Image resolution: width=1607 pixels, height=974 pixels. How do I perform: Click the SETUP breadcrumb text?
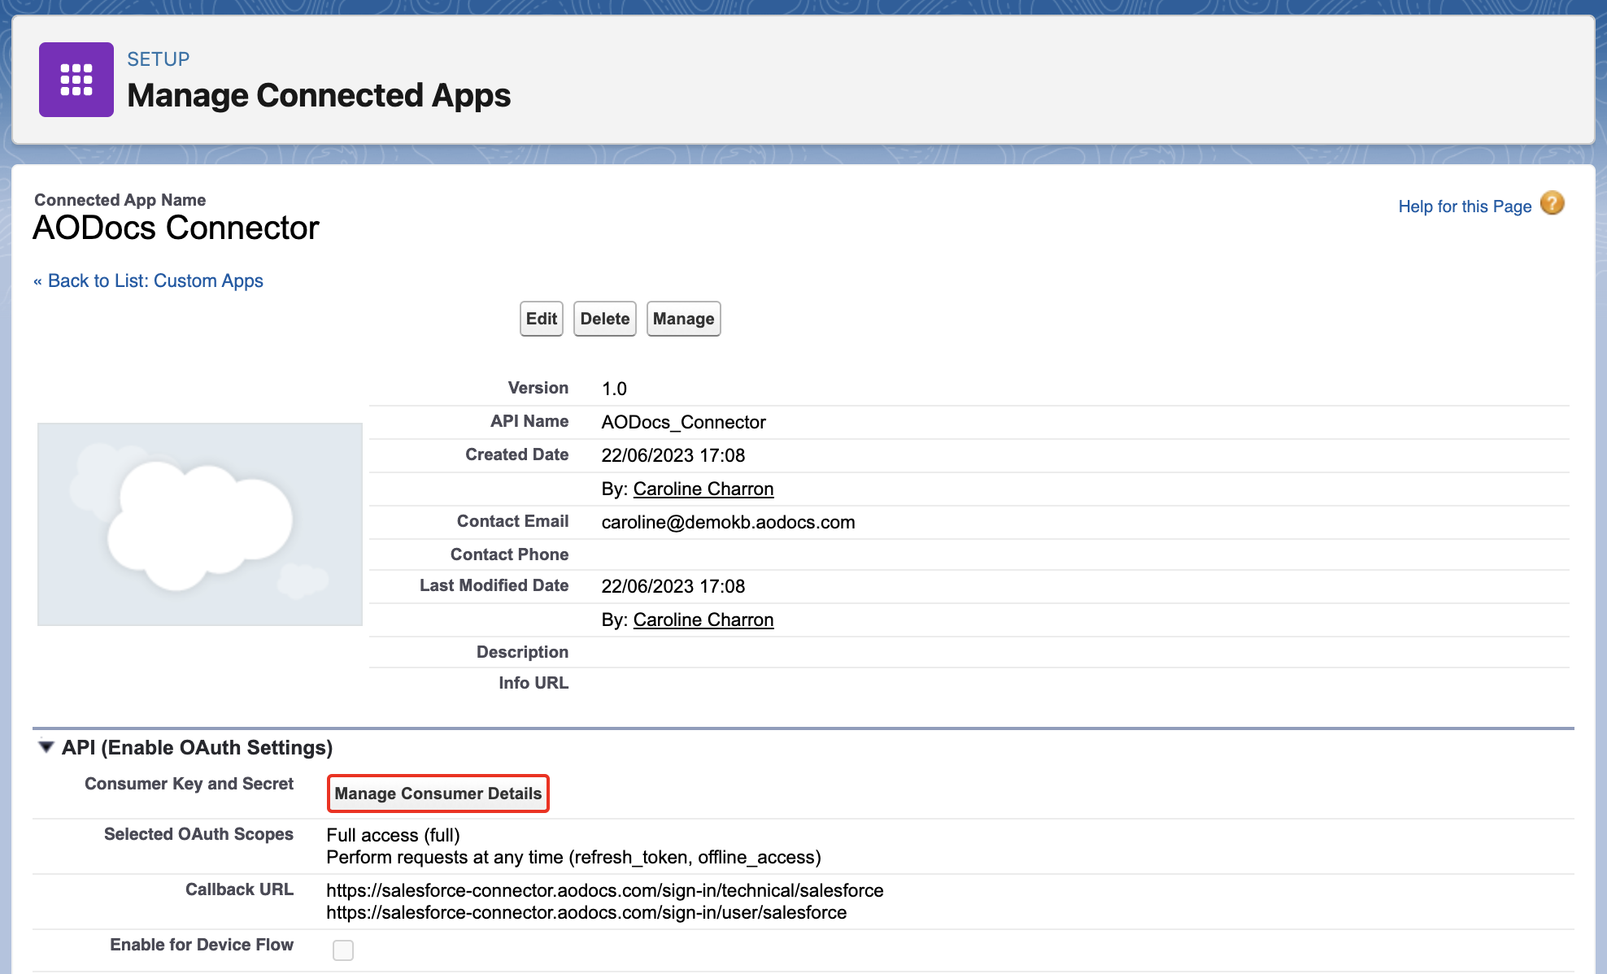click(x=158, y=59)
